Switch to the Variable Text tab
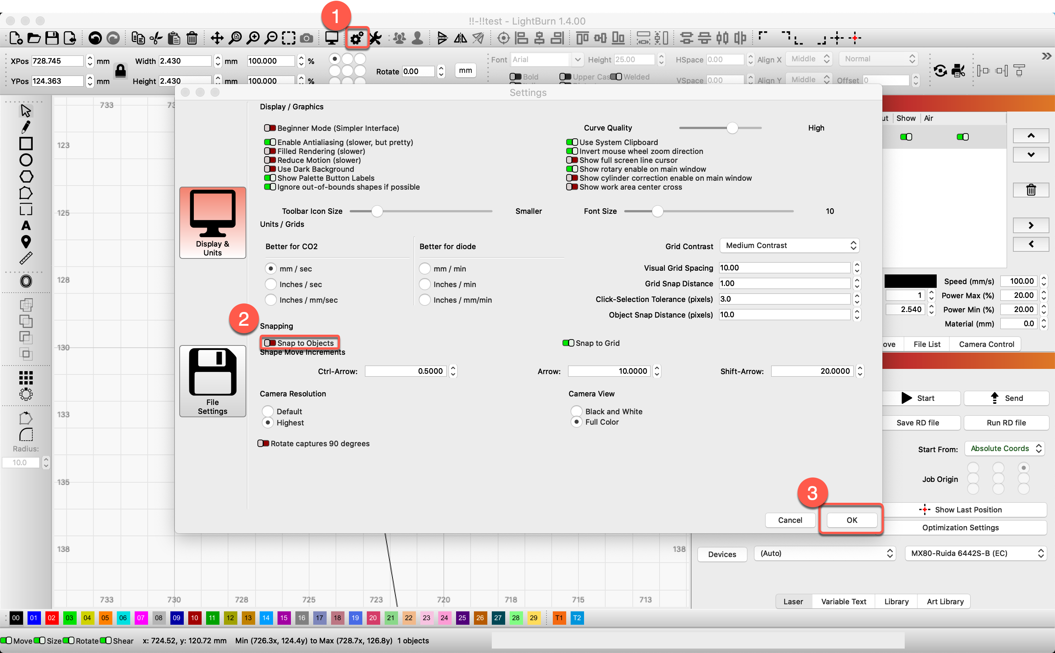 pyautogui.click(x=843, y=601)
